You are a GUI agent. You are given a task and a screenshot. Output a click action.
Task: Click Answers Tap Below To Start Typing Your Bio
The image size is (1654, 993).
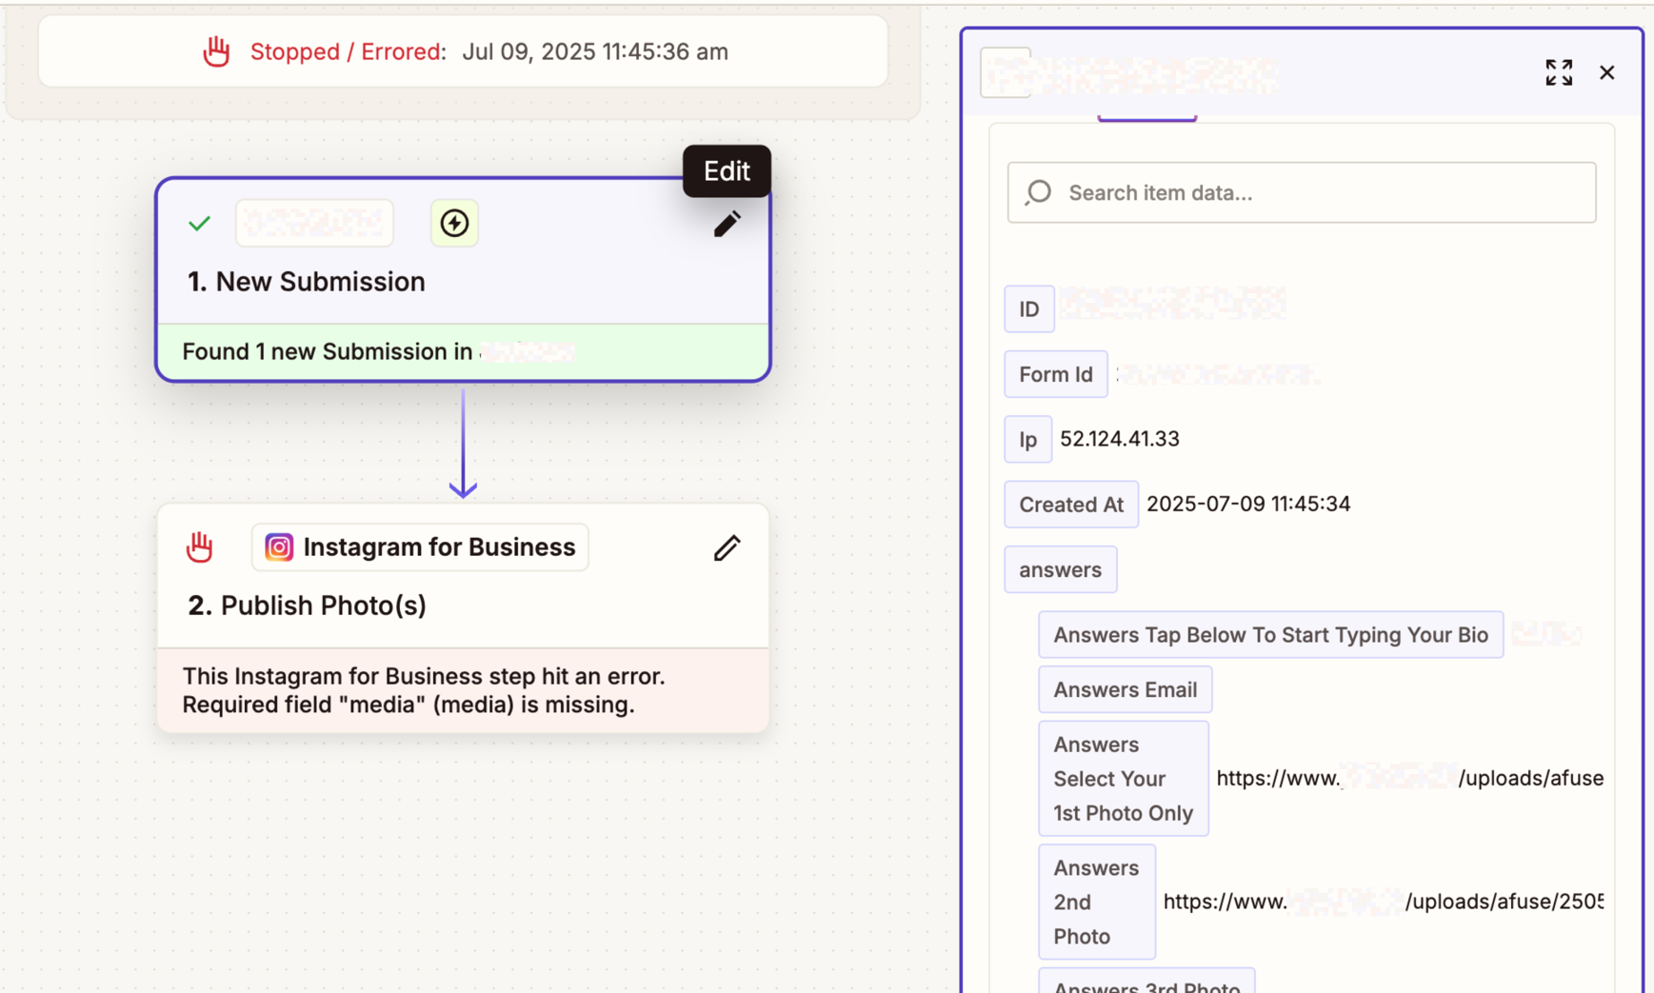point(1271,635)
